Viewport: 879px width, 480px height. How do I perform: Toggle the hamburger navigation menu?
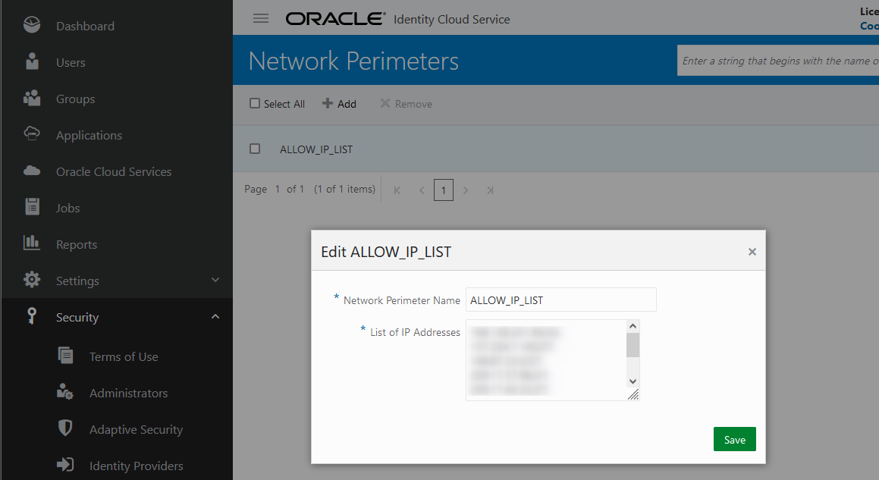261,18
